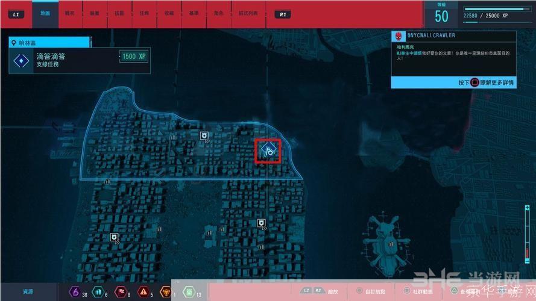
Task: Click the social feed post message text
Action: pos(453,55)
